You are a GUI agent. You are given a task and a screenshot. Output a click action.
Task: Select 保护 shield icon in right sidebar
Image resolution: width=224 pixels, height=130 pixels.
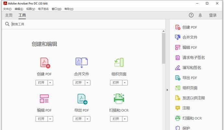[x=178, y=128]
